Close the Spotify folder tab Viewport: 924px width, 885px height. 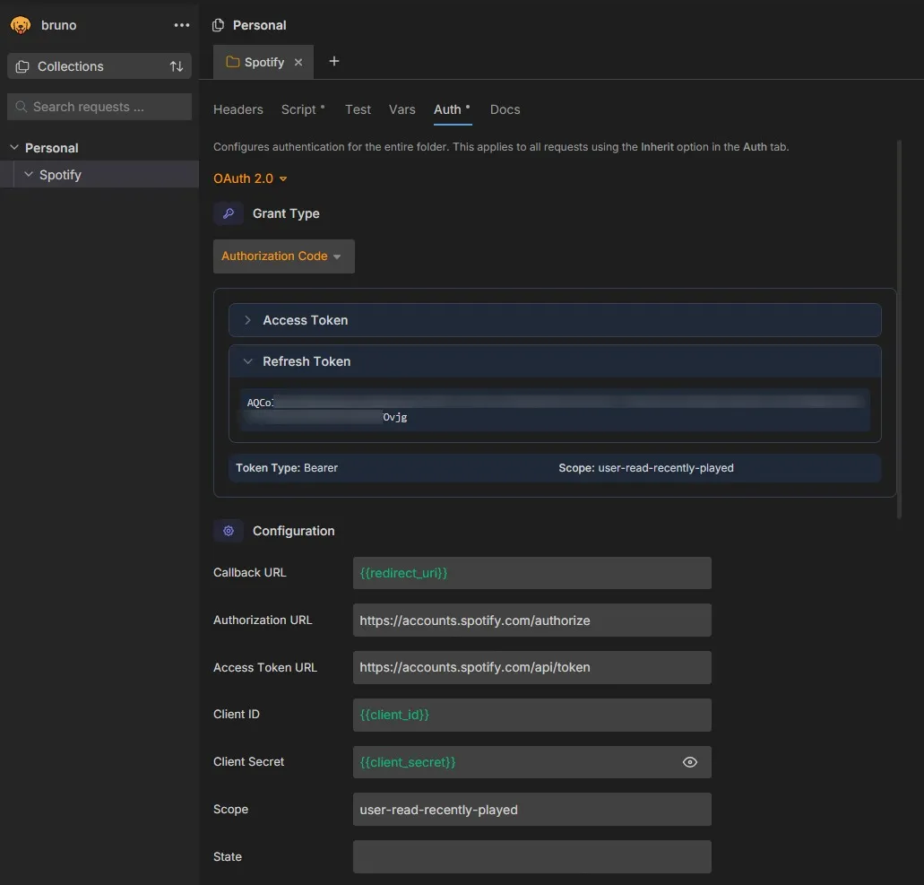tap(298, 62)
